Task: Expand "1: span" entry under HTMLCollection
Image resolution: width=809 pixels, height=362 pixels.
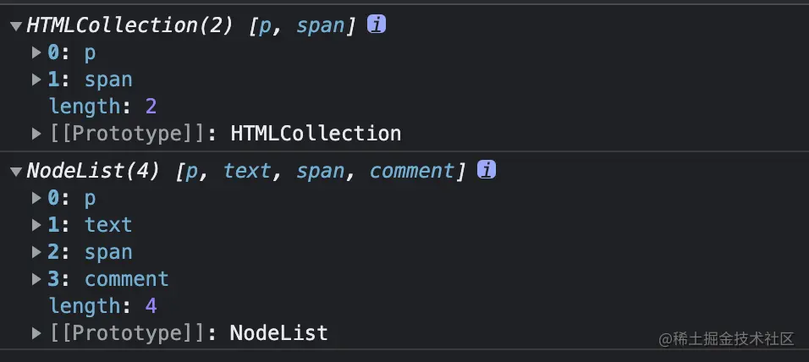Action: click(36, 80)
